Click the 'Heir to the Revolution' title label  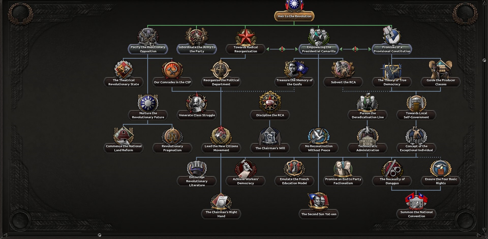pos(294,16)
